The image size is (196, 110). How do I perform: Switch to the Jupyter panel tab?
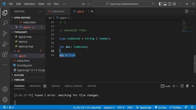pos(92,86)
